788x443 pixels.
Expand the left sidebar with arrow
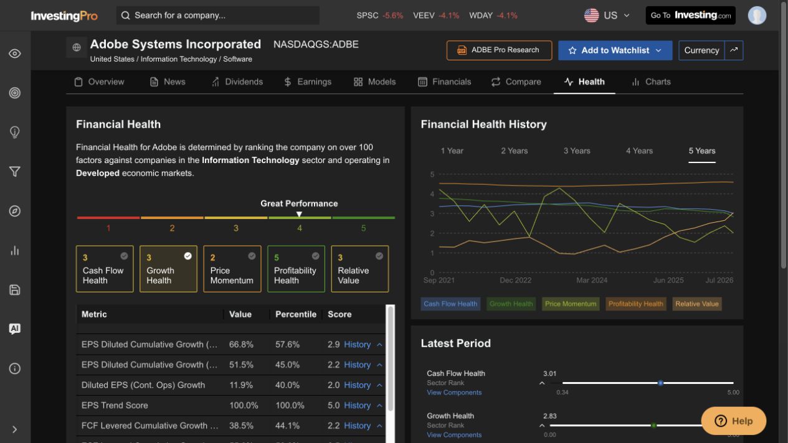coord(15,429)
